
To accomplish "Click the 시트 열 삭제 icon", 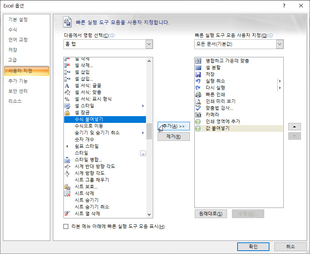I will (x=67, y=214).
